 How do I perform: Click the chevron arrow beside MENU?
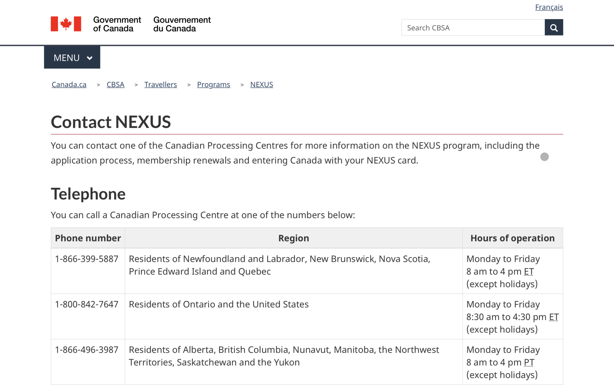pyautogui.click(x=89, y=57)
